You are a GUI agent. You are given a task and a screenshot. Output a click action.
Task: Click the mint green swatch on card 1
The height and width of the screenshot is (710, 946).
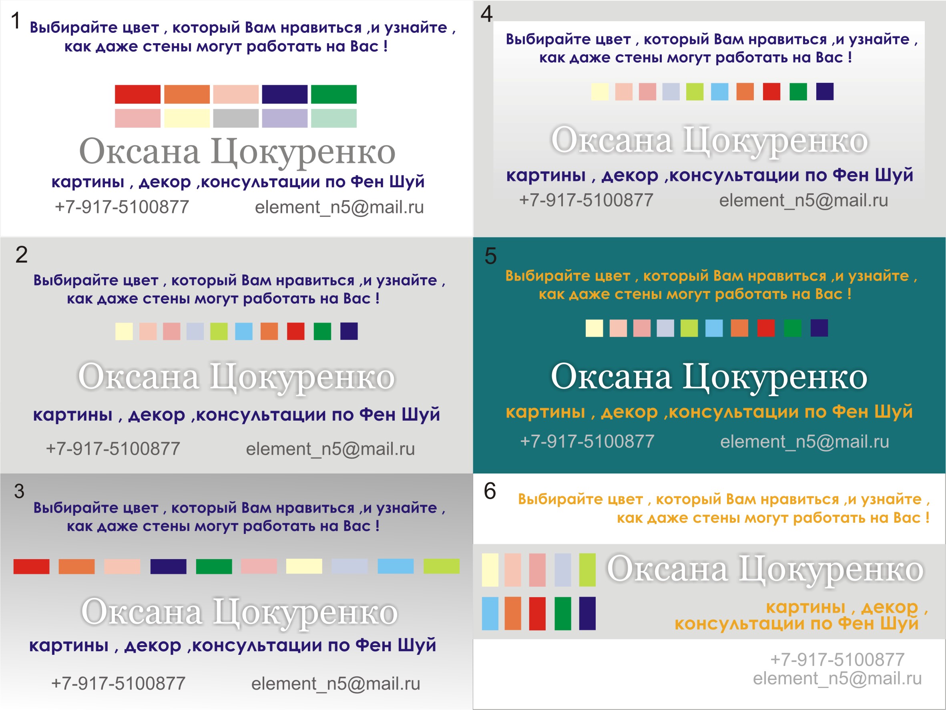333,118
